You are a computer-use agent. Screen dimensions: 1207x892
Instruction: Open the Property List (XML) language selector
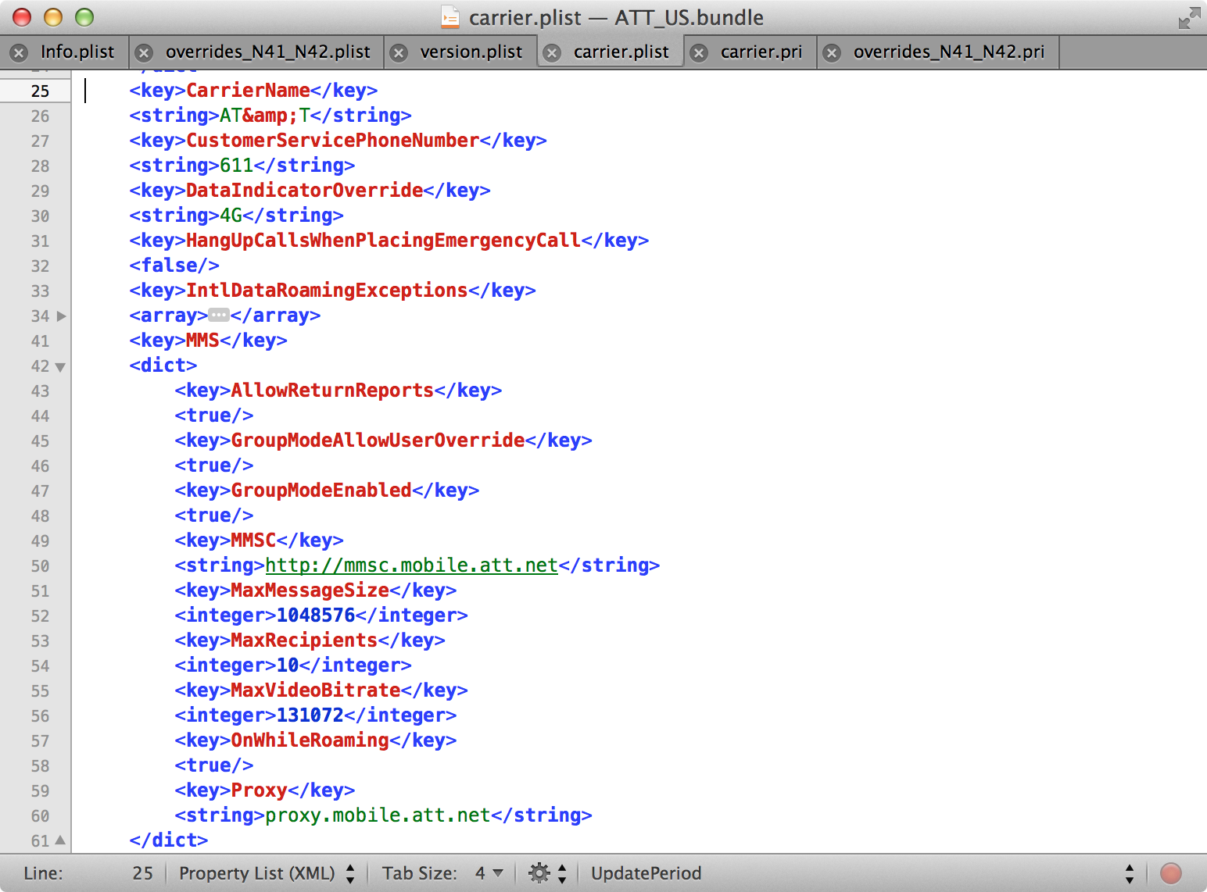click(267, 873)
